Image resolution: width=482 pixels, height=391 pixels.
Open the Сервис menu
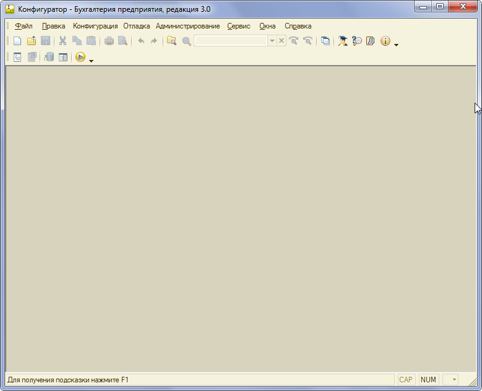click(x=239, y=26)
